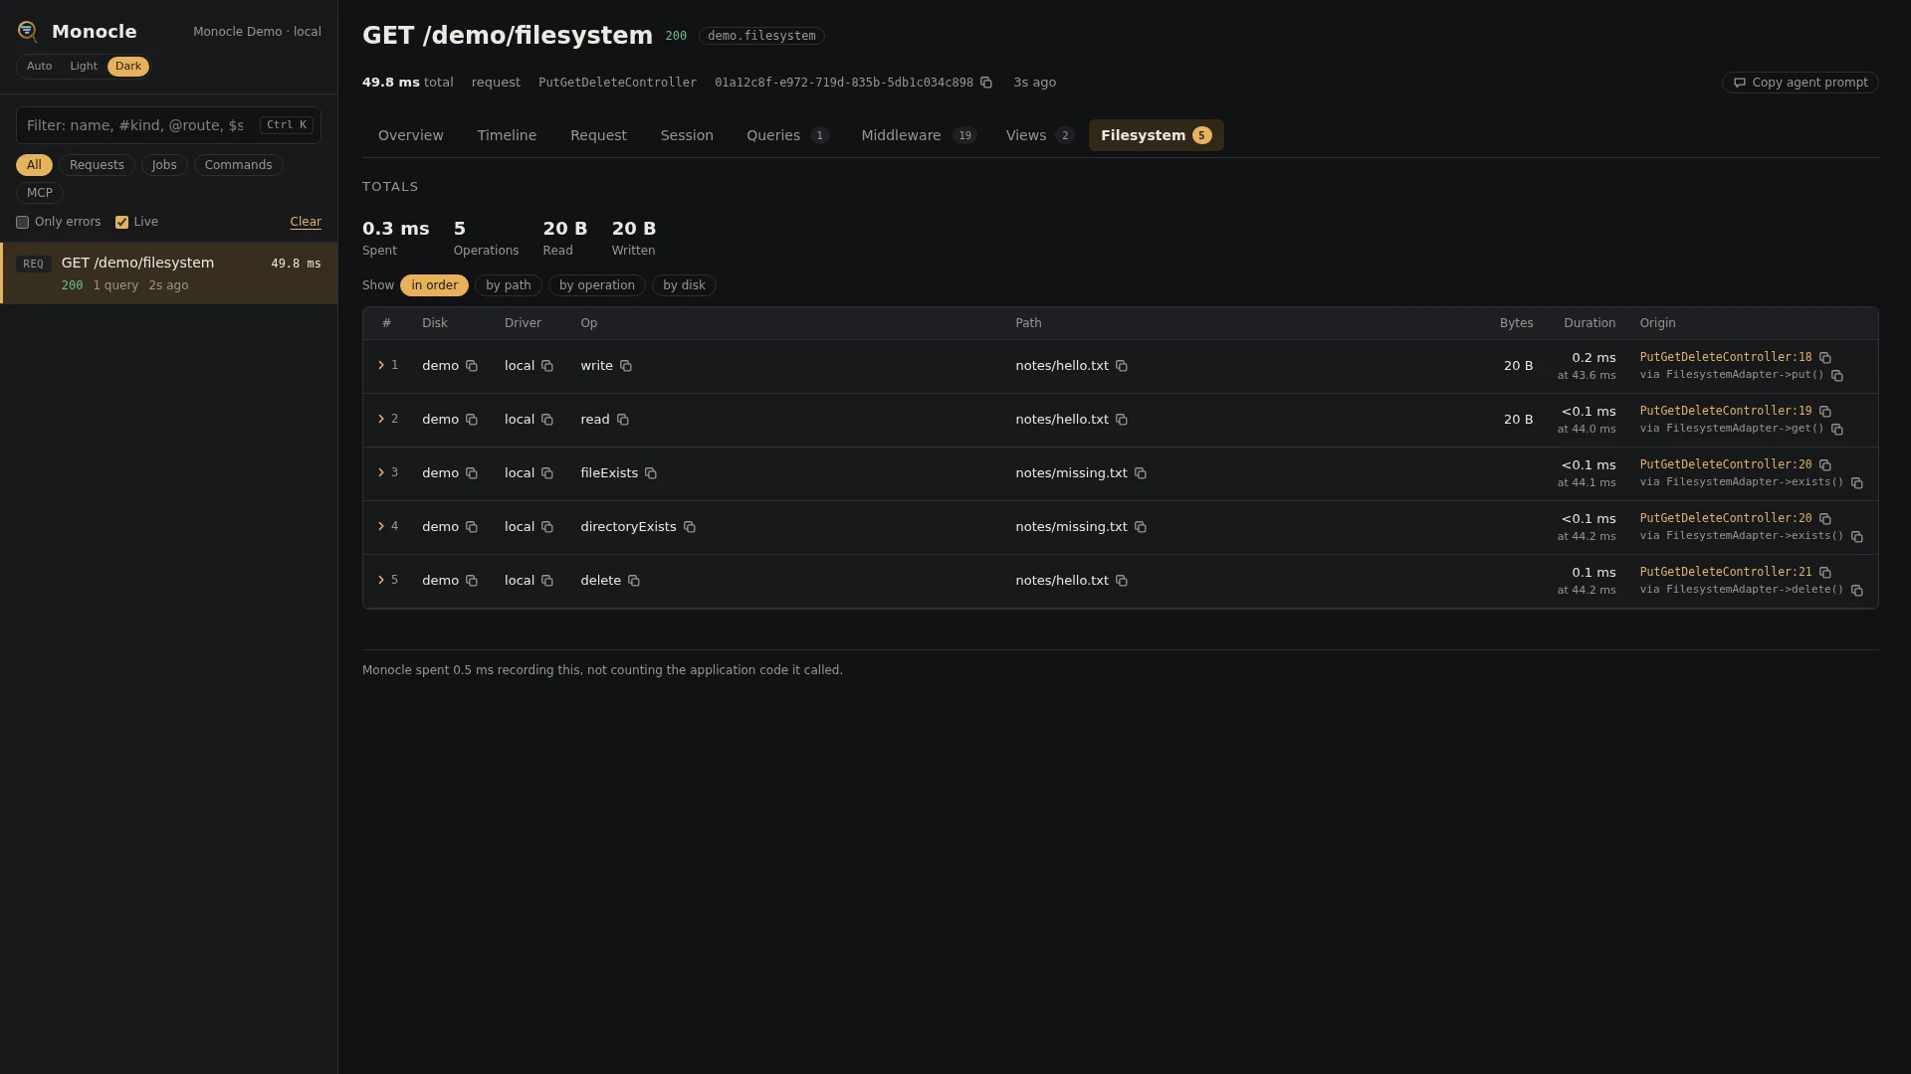The image size is (1911, 1074).
Task: Click the Monocle logo icon
Action: point(28,32)
